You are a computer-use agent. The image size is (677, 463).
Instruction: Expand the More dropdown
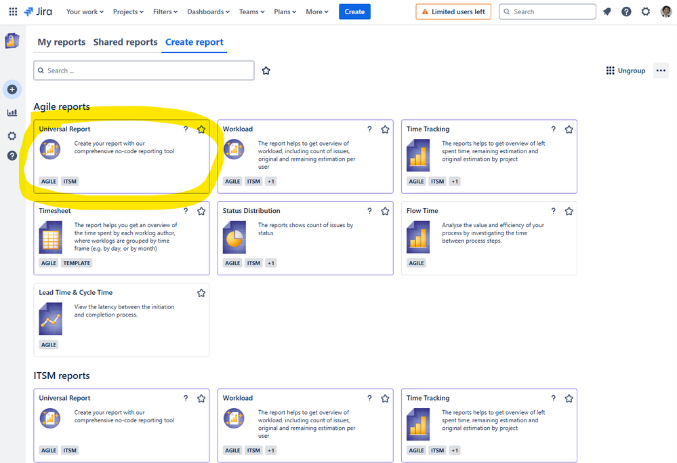click(317, 12)
